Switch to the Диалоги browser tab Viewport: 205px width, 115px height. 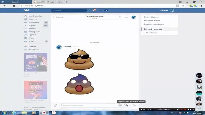click(x=16, y=2)
